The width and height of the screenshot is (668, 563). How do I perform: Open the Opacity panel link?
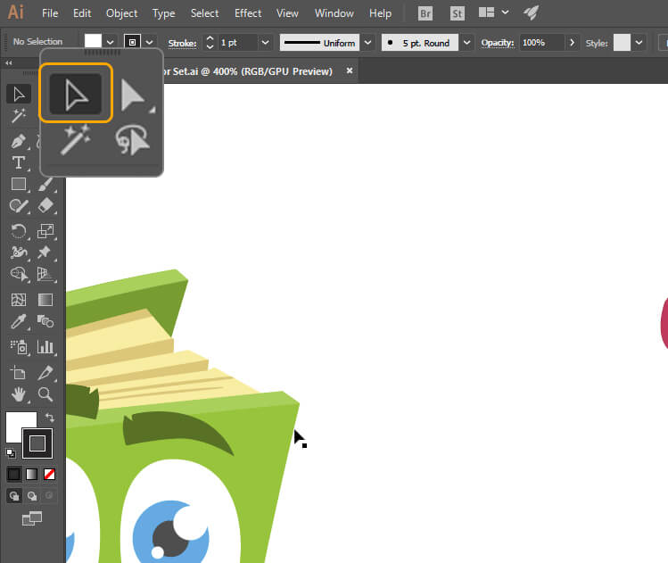coord(497,43)
